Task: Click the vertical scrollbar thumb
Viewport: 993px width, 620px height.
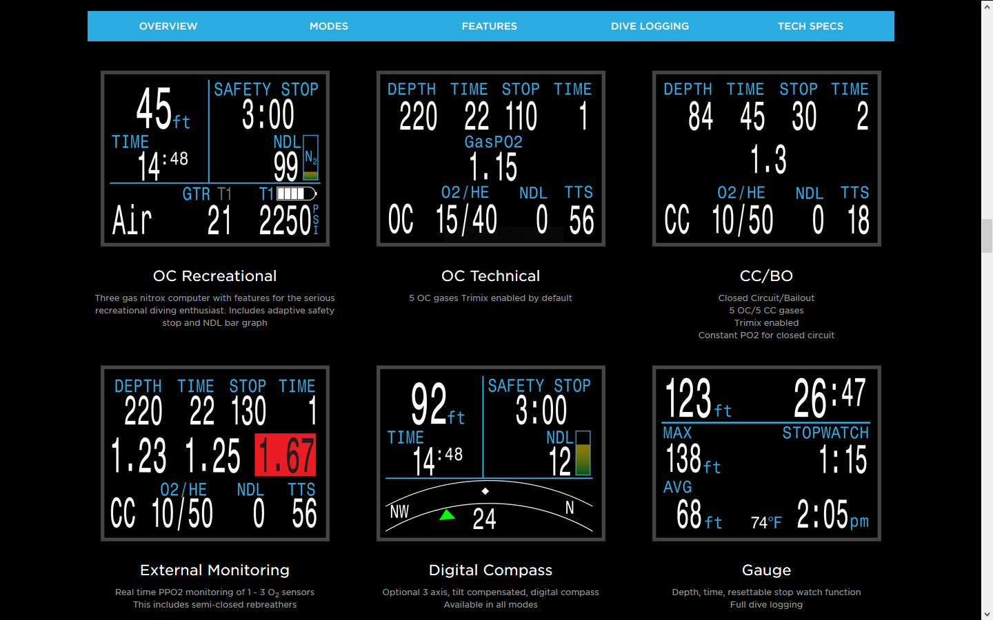Action: pyautogui.click(x=987, y=236)
